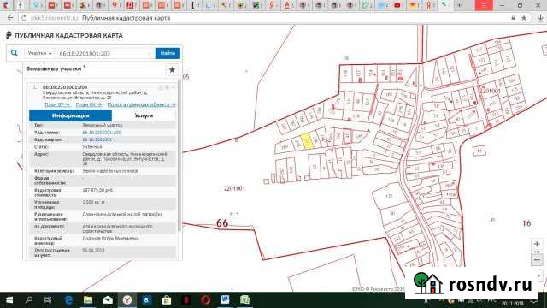Select the yellow highlighted land parcel
The image size is (547, 308).
307,141
